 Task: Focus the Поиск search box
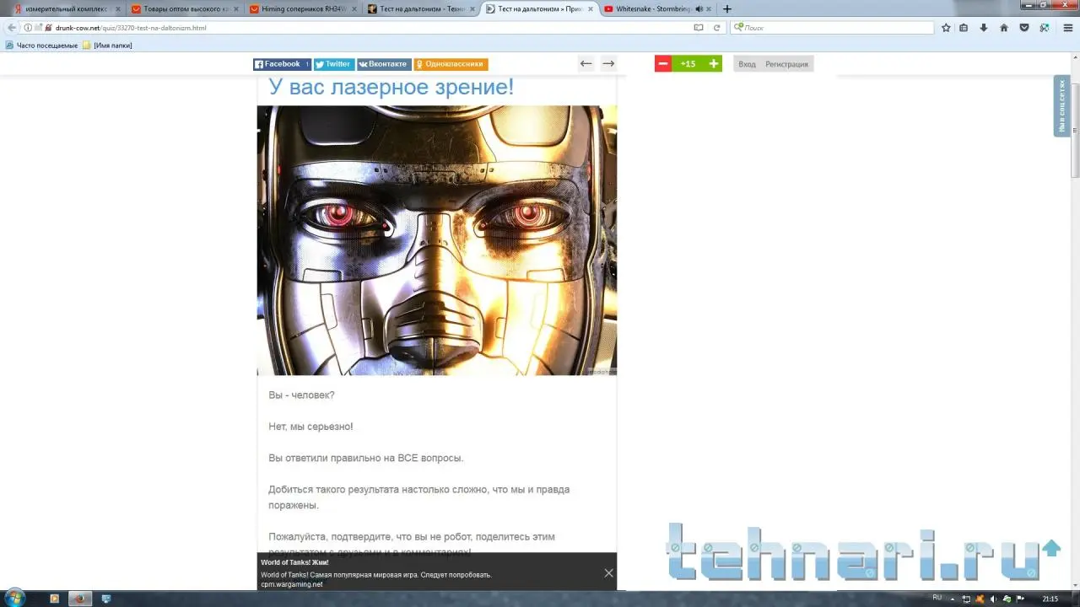(x=832, y=28)
